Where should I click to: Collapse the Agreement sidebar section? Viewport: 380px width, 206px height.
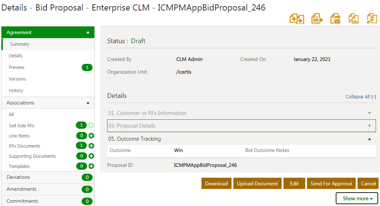(88, 32)
